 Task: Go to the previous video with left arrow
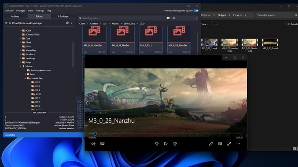(x=87, y=103)
